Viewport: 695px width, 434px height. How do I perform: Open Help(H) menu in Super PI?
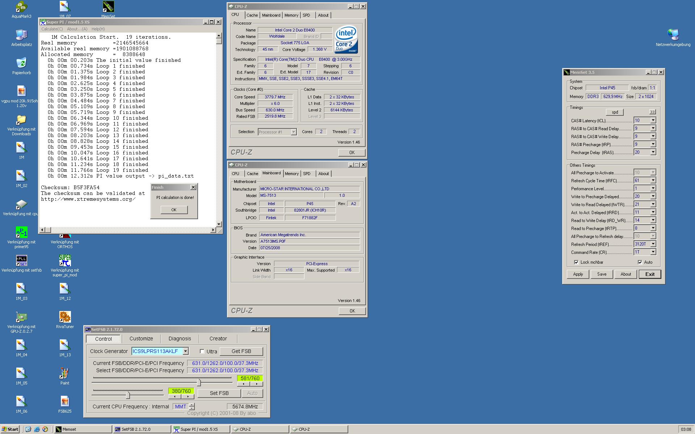(x=98, y=29)
